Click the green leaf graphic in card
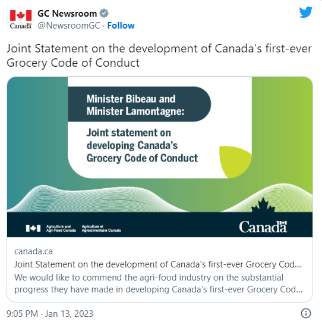 pyautogui.click(x=235, y=162)
